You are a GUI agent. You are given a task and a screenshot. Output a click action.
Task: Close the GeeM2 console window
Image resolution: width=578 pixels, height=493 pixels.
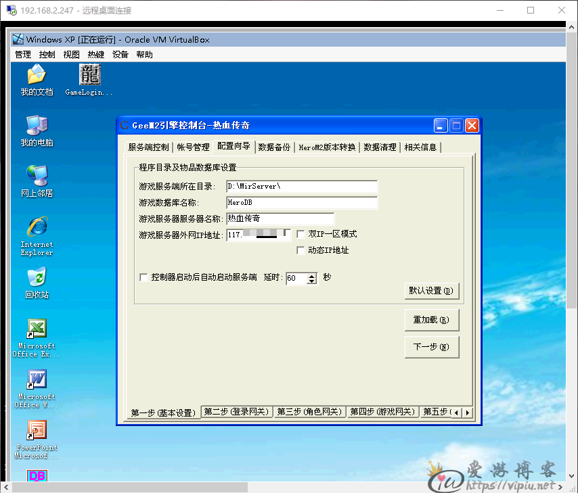(472, 126)
